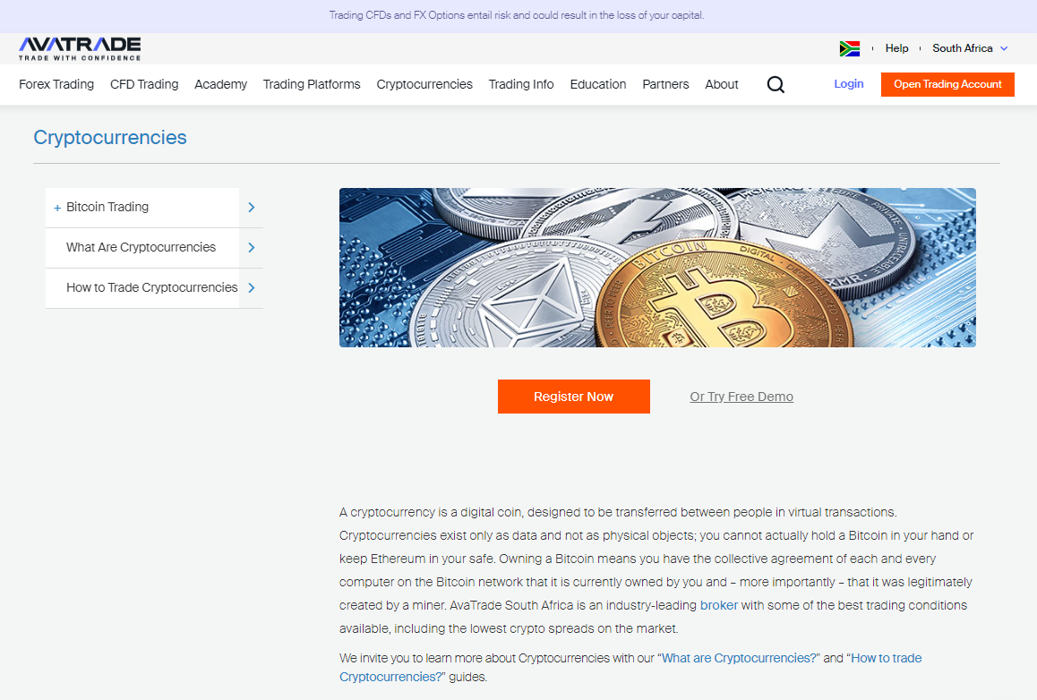The image size is (1037, 700).
Task: Open the broker link in the paragraph
Action: pos(718,604)
